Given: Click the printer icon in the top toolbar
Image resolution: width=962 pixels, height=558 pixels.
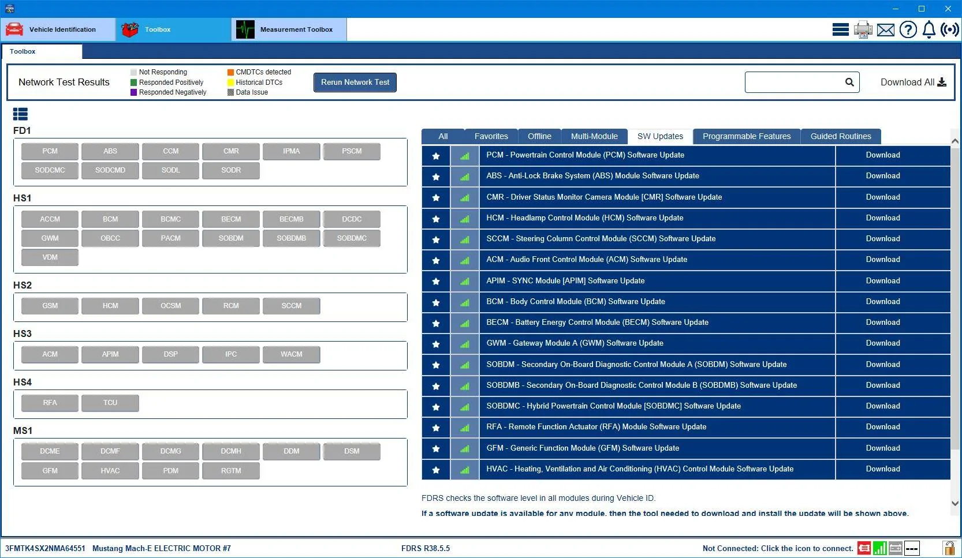Looking at the screenshot, I should (863, 29).
